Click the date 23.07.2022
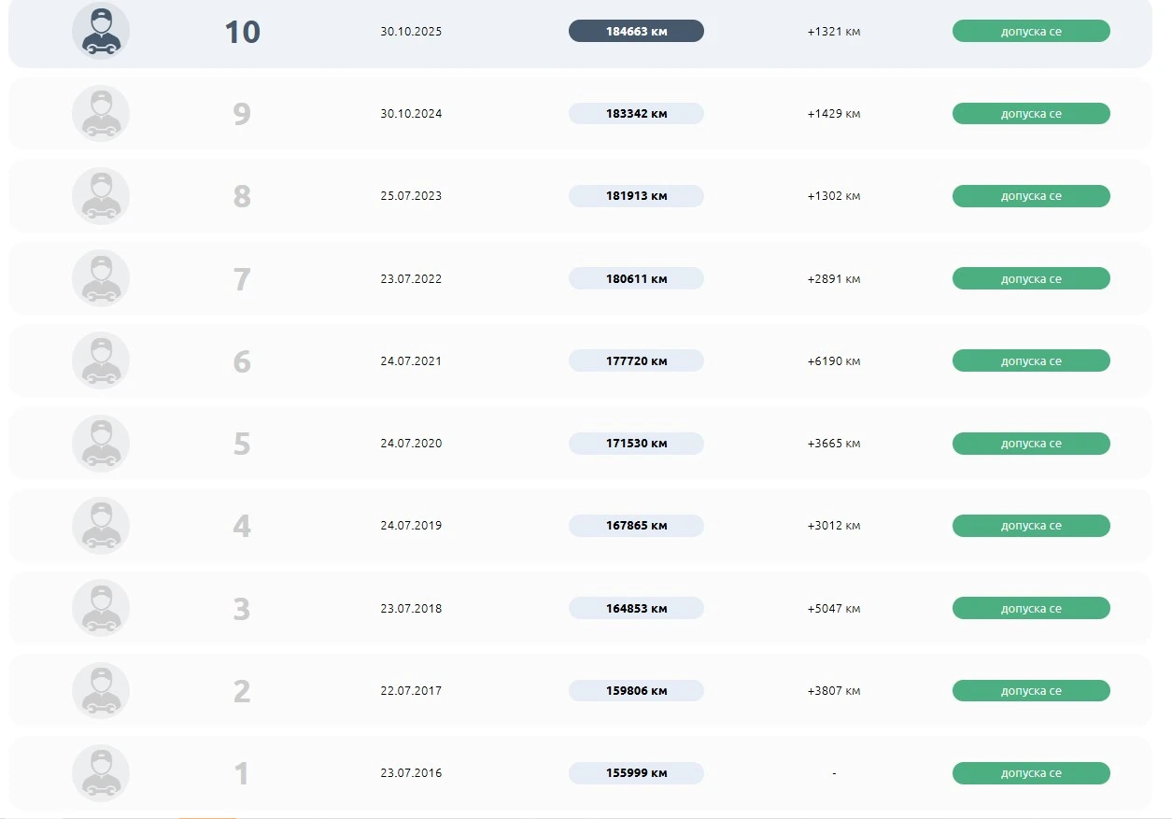 (411, 278)
